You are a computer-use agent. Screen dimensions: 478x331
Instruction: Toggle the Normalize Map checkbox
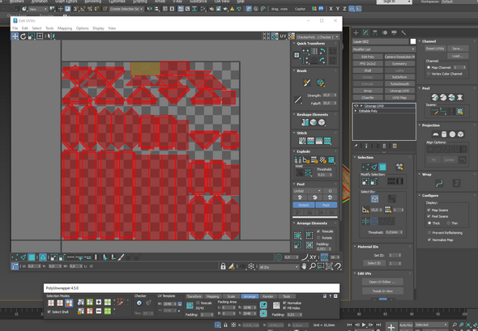429,240
